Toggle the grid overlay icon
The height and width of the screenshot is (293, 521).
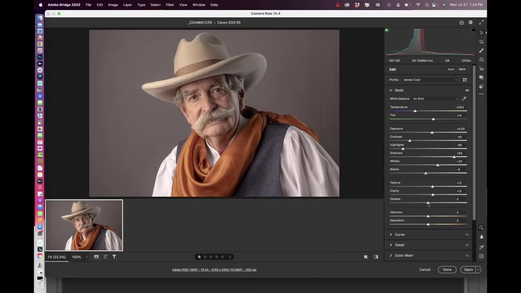481,256
